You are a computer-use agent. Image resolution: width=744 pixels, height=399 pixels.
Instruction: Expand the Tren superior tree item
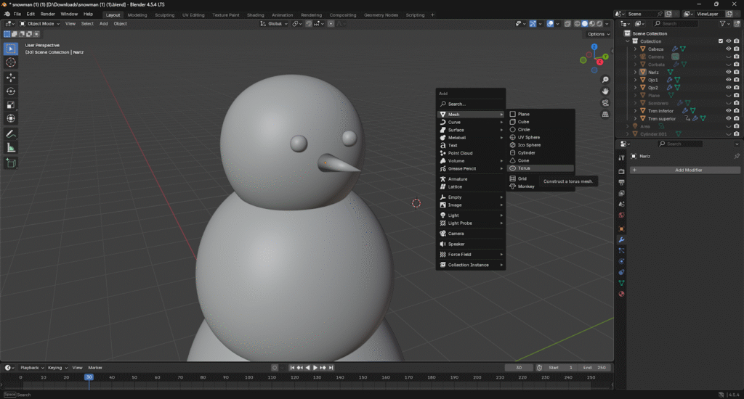(635, 118)
